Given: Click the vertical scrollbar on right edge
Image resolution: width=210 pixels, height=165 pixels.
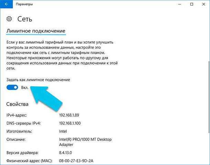Looking at the screenshot, I should coord(209,97).
